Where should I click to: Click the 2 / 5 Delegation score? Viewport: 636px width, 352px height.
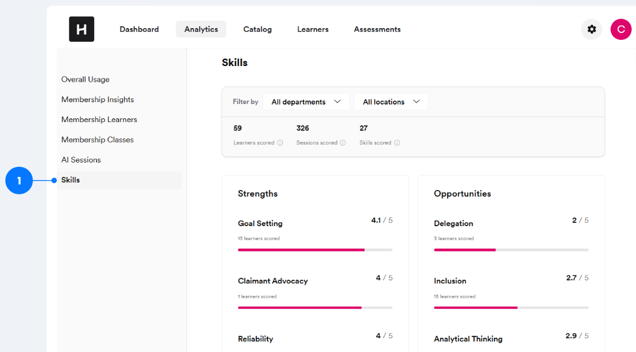(581, 221)
